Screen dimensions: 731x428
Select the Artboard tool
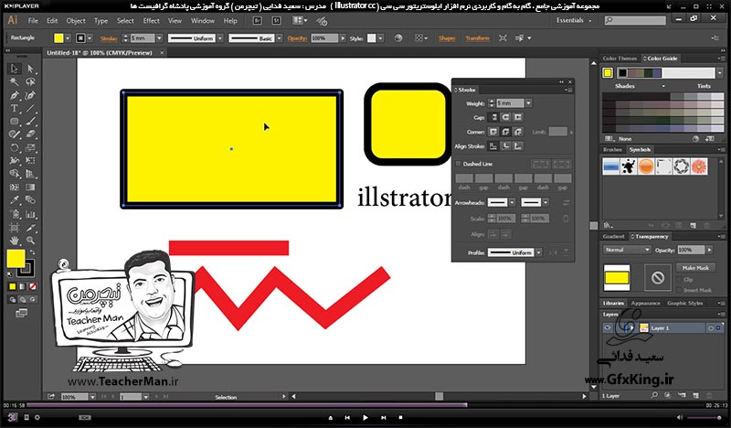pyautogui.click(x=14, y=228)
